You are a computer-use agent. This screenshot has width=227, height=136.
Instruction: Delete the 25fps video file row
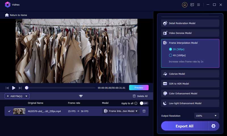click(144, 111)
